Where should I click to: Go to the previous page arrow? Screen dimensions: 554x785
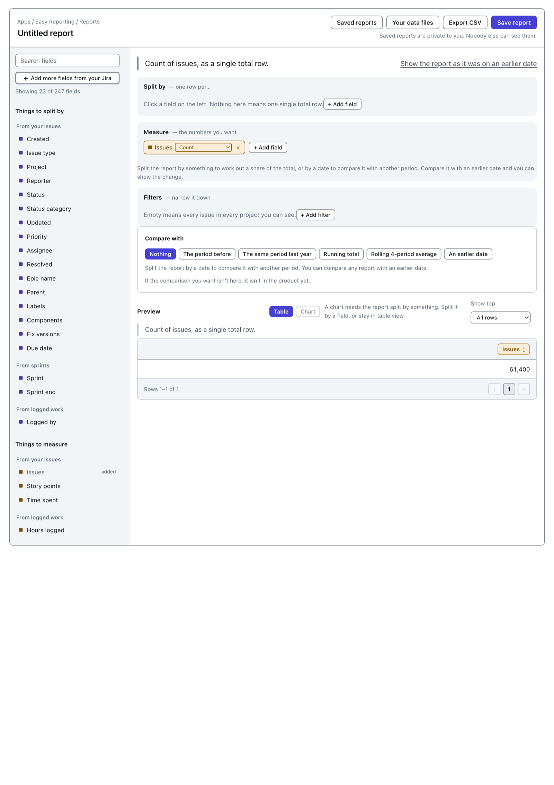coord(494,389)
